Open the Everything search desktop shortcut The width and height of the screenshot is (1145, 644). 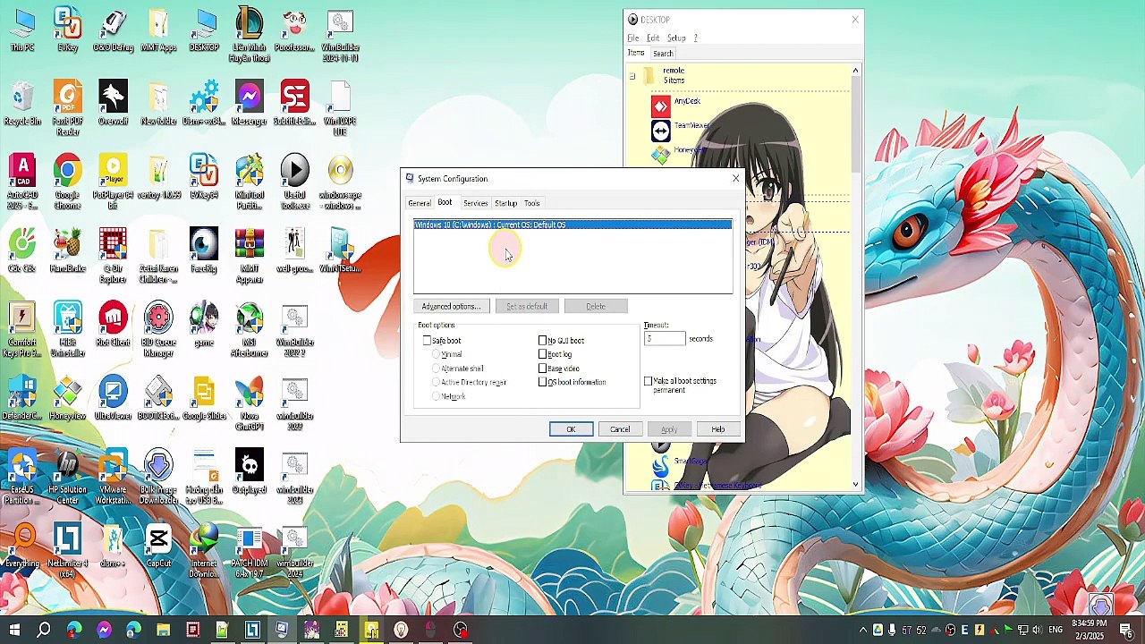[x=22, y=547]
